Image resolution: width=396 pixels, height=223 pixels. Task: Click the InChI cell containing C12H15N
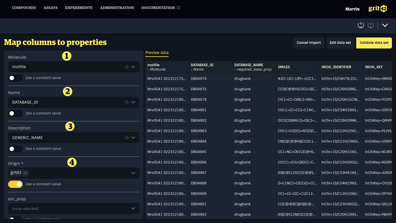click(341, 194)
